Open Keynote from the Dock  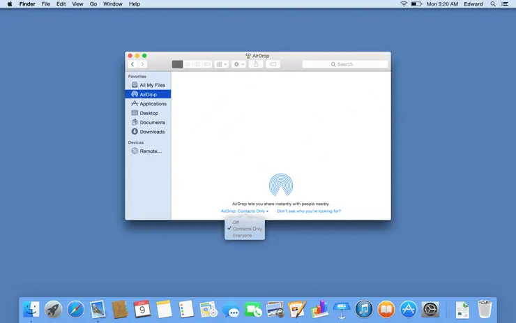tap(341, 310)
